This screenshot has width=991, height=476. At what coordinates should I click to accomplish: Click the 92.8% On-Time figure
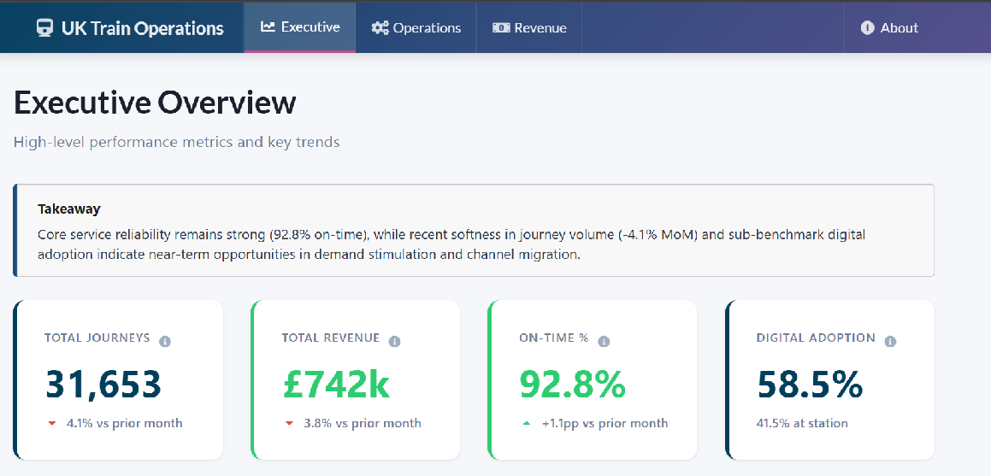[573, 385]
